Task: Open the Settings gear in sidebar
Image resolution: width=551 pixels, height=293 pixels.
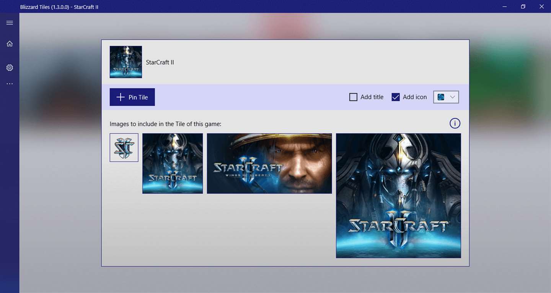Action: (10, 68)
